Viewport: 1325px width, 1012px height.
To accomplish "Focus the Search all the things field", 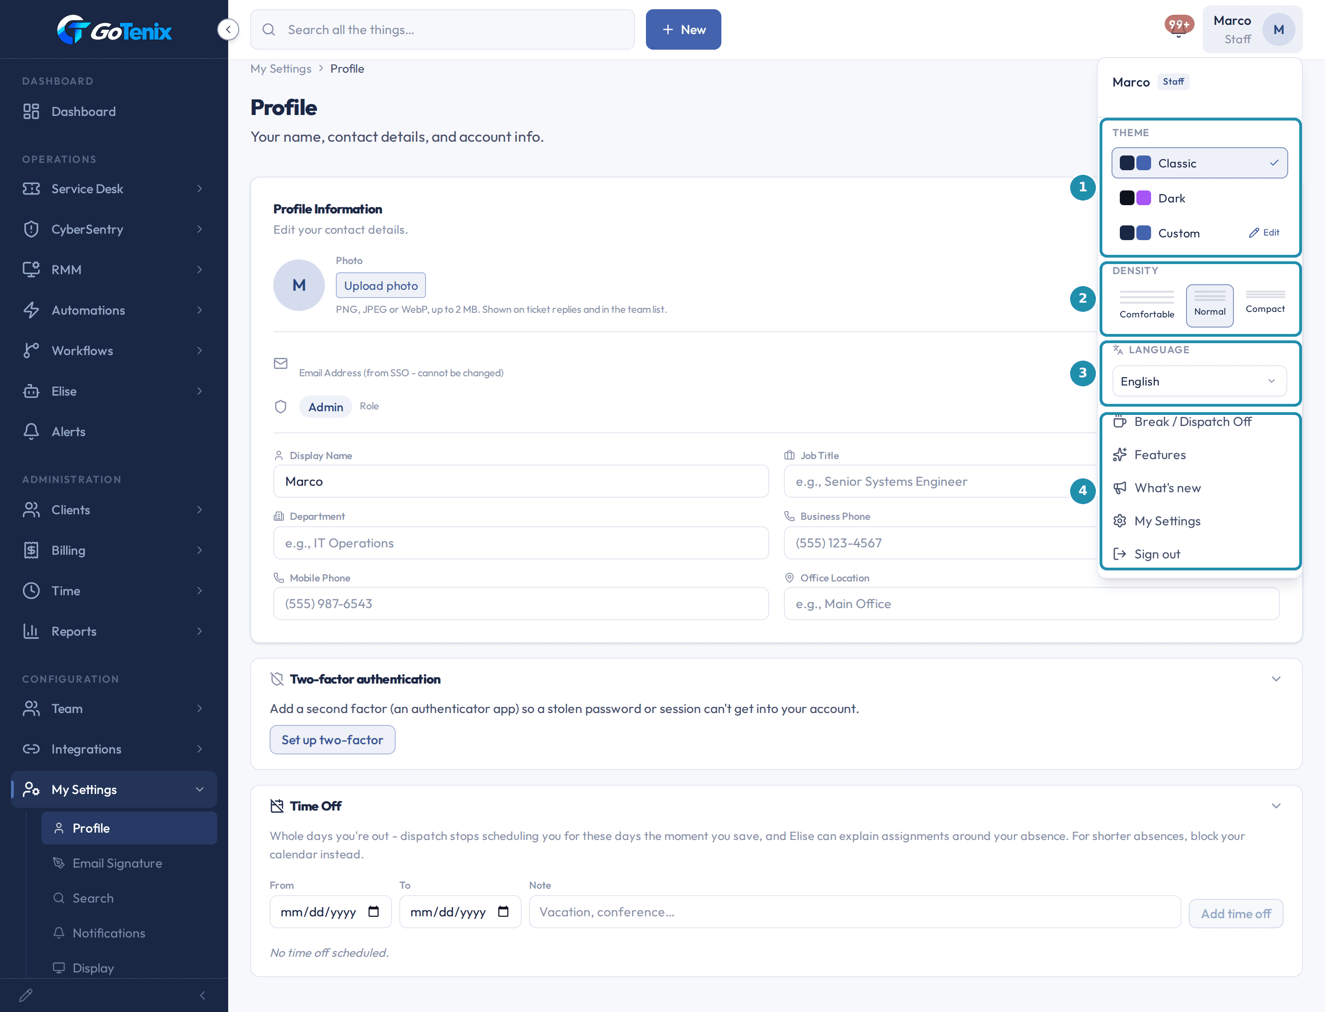I will coord(442,29).
